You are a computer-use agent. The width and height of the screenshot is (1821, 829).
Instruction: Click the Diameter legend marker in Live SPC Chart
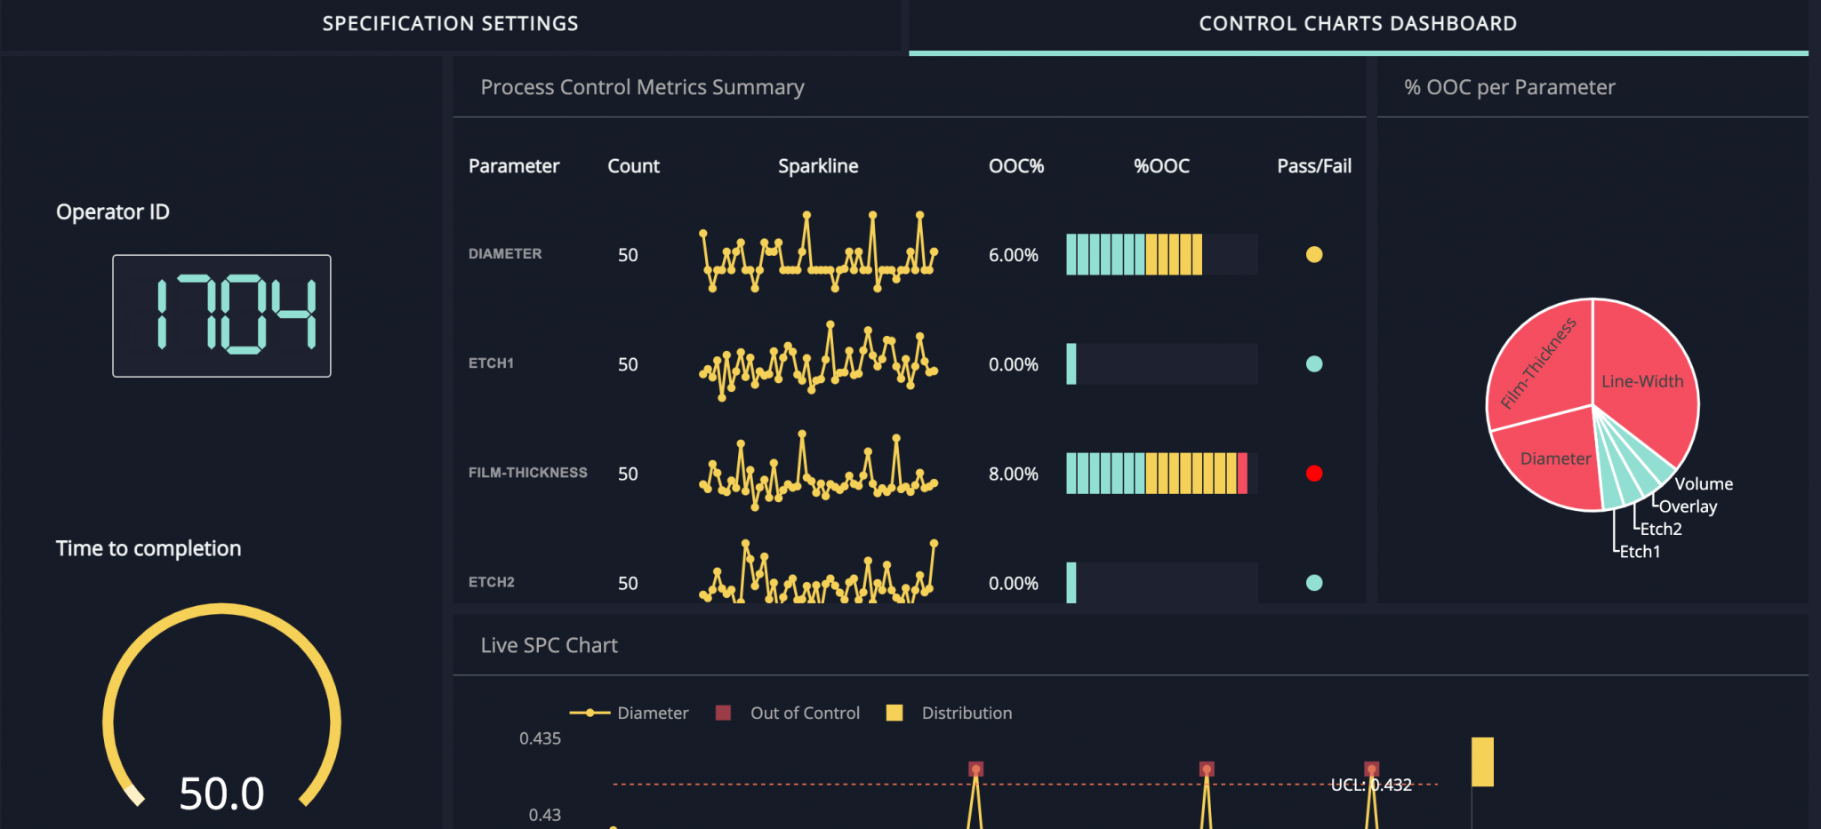pyautogui.click(x=591, y=712)
